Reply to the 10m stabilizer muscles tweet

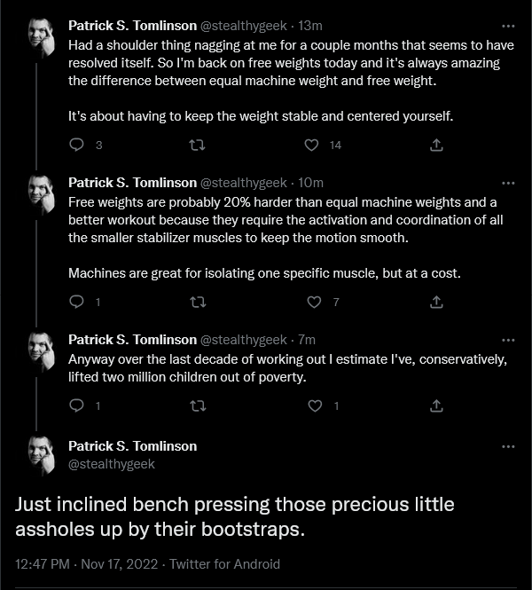[x=77, y=302]
